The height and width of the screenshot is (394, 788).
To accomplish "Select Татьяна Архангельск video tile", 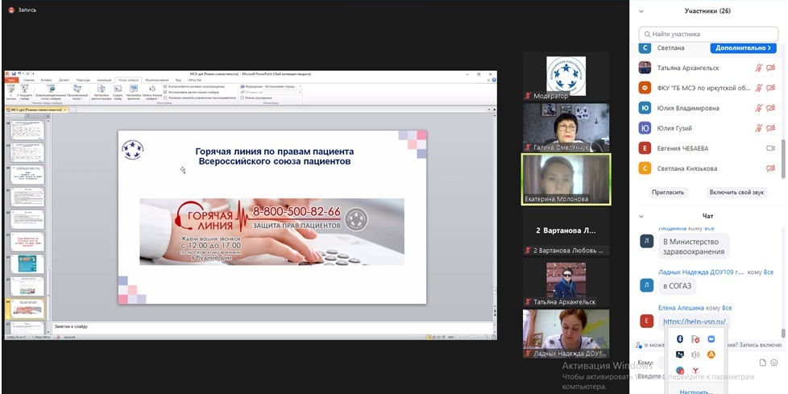I will point(566,282).
